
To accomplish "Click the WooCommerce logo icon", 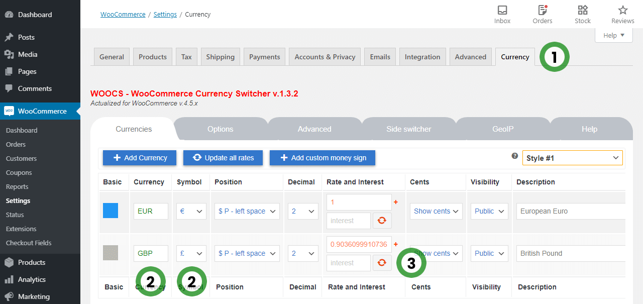I will coord(9,111).
